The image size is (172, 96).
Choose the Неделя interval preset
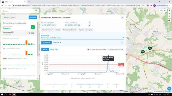tap(81, 30)
